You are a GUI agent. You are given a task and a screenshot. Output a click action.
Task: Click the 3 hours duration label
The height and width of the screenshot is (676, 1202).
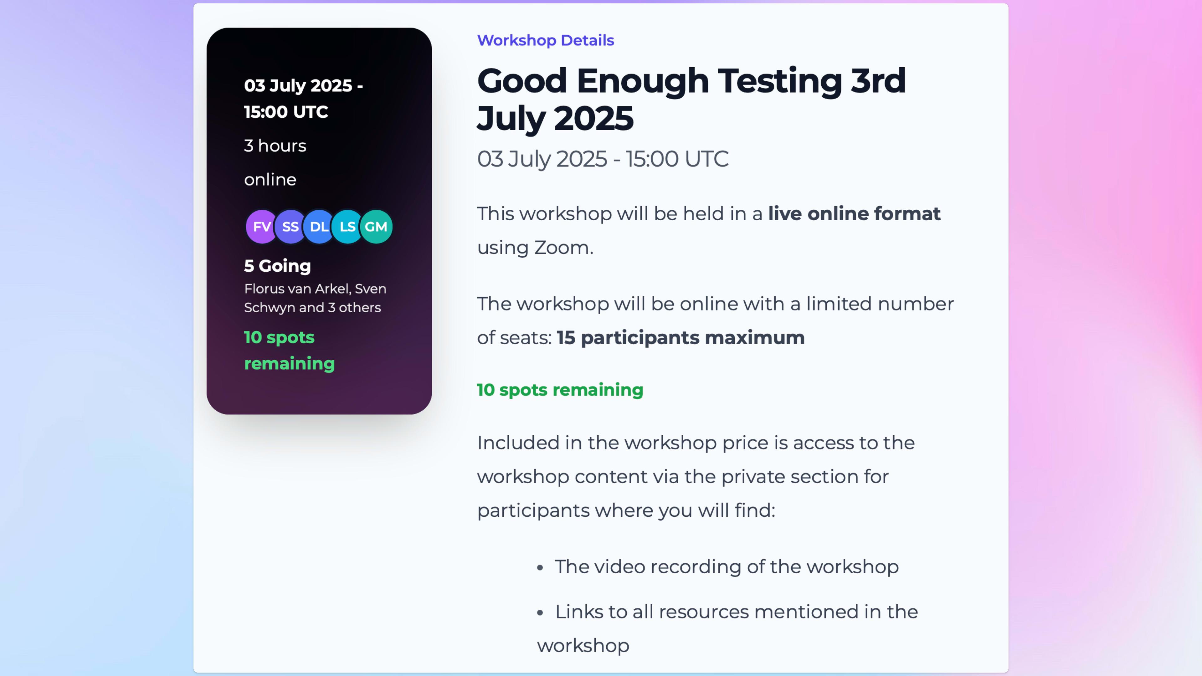click(x=275, y=146)
